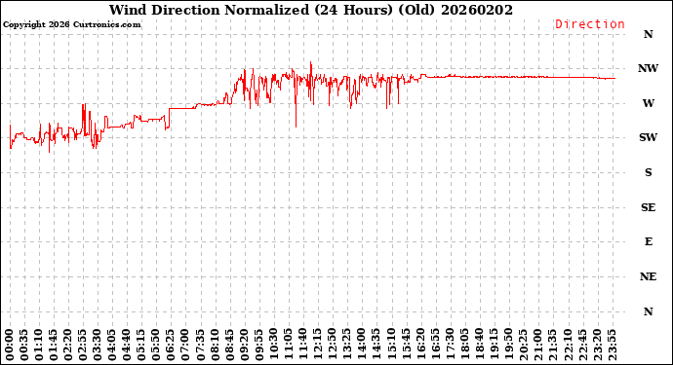Select the 'SW' axis label

click(x=648, y=137)
